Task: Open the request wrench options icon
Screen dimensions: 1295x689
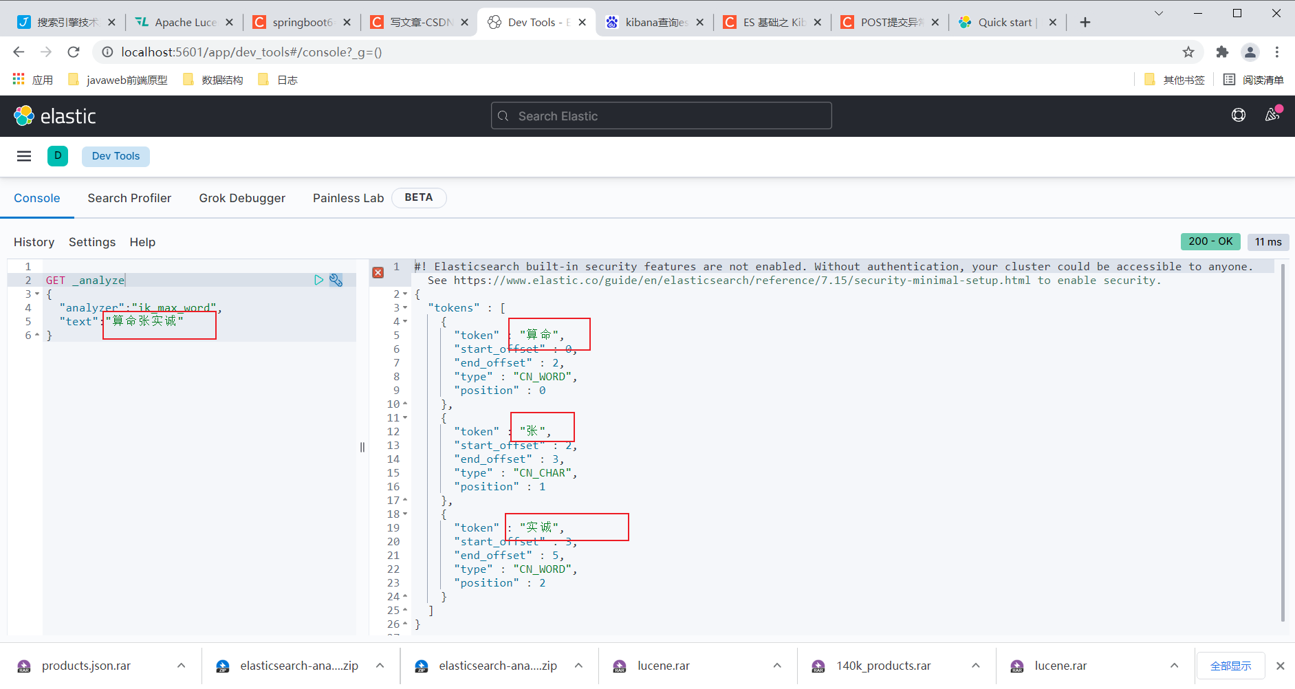Action: click(x=336, y=280)
